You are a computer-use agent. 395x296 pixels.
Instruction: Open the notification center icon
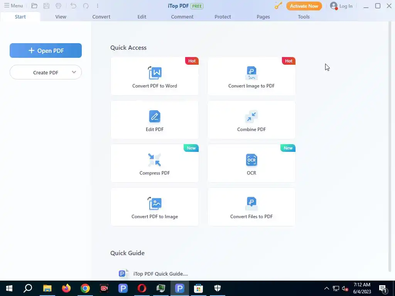pos(383,288)
